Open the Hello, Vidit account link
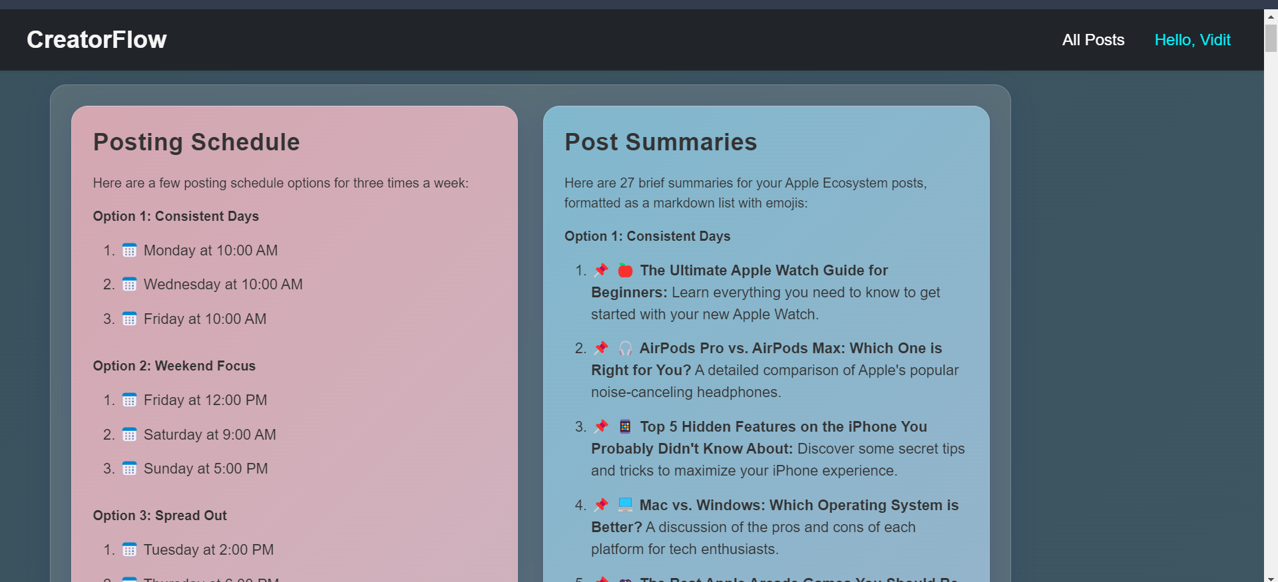Screen dimensions: 1278x582 [x=1192, y=40]
